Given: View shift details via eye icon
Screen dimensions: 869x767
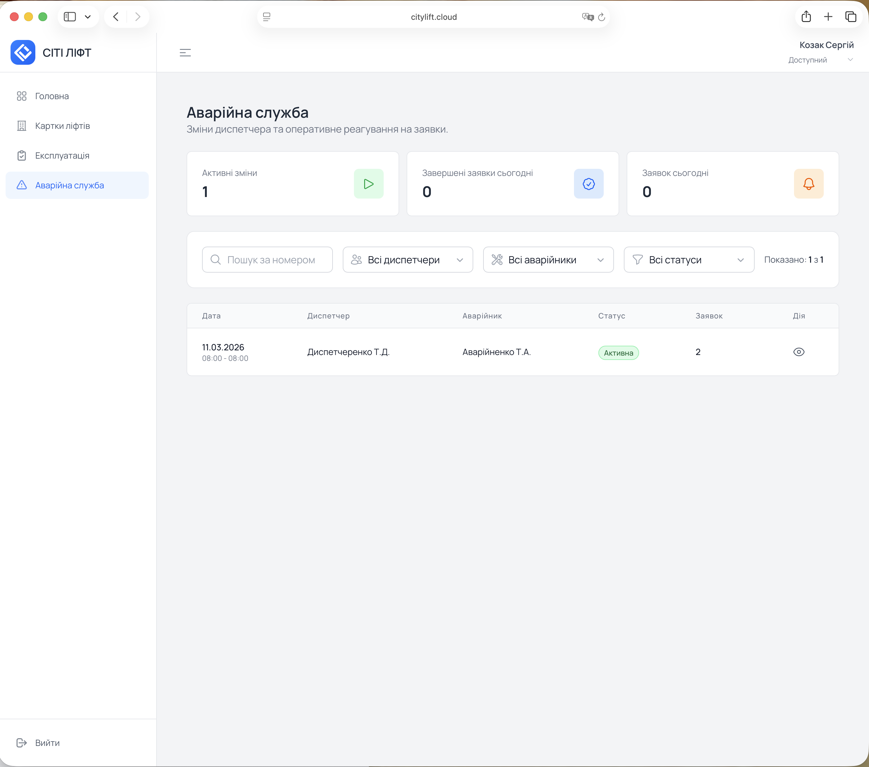Looking at the screenshot, I should (798, 352).
